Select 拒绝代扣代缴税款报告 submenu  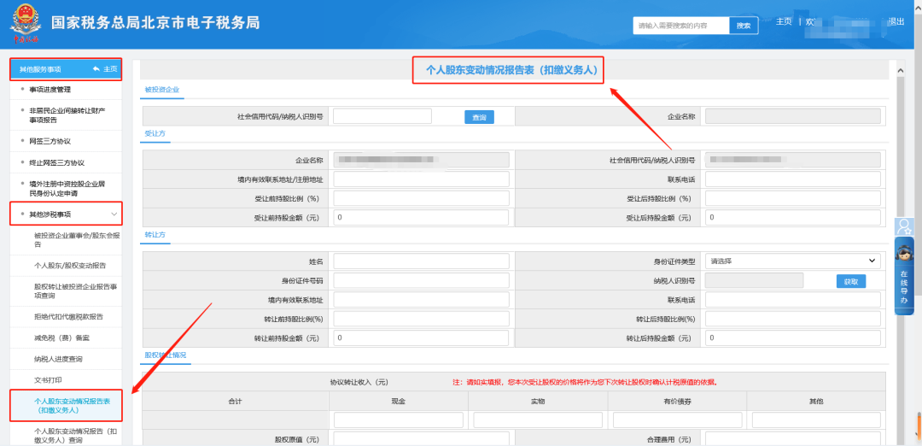[69, 316]
